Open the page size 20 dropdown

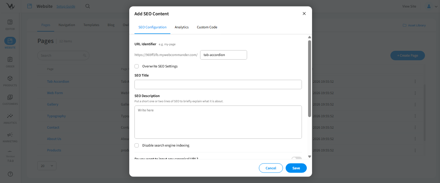(47, 166)
